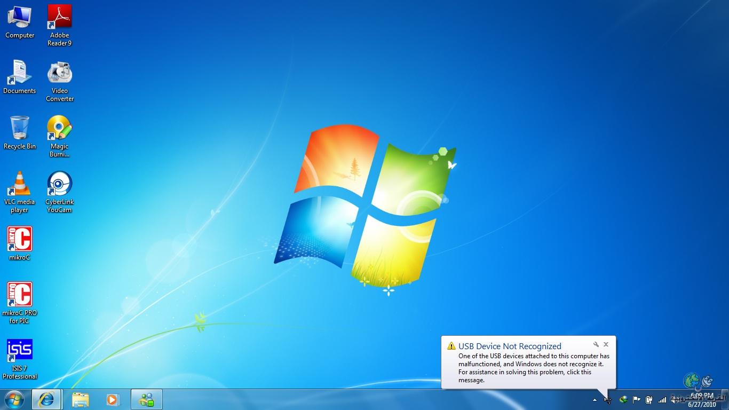Launch Windows Media Player from the taskbar

[112, 399]
